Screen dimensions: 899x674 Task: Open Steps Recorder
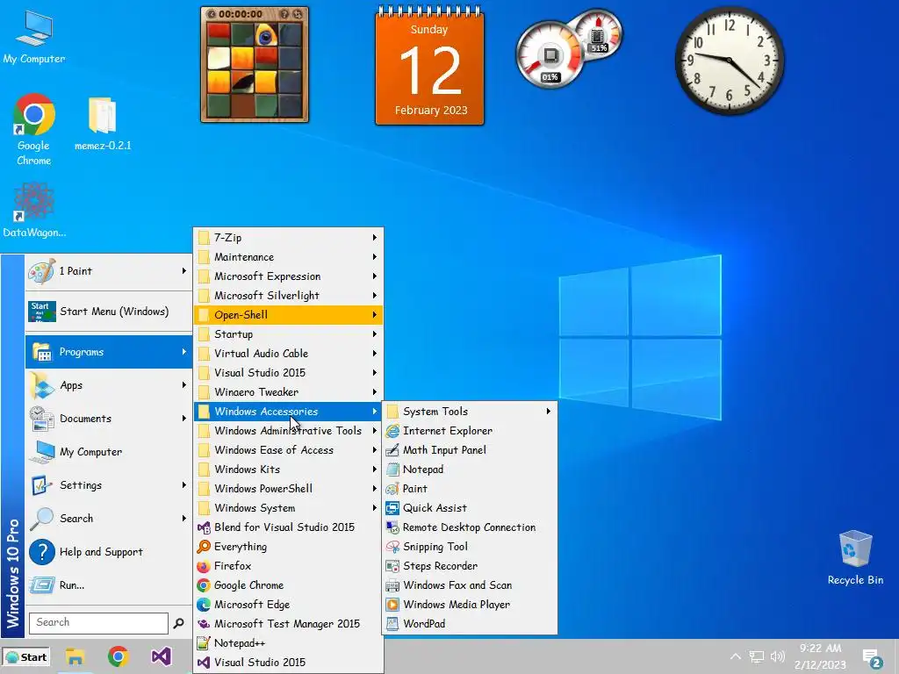[470, 566]
